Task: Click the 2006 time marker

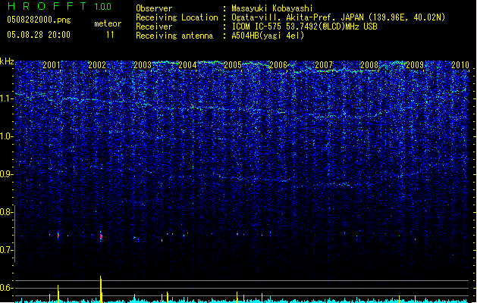Action: tap(278, 65)
